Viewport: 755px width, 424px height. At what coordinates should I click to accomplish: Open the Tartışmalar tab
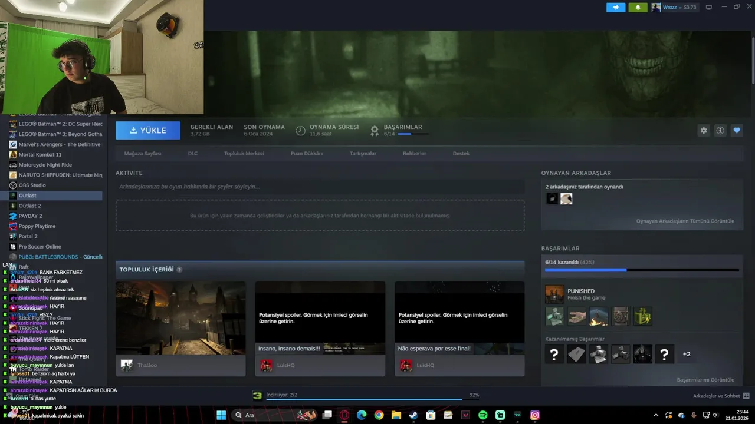coord(363,154)
